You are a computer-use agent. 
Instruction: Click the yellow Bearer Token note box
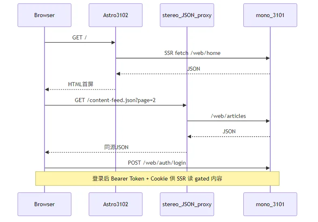point(157,178)
